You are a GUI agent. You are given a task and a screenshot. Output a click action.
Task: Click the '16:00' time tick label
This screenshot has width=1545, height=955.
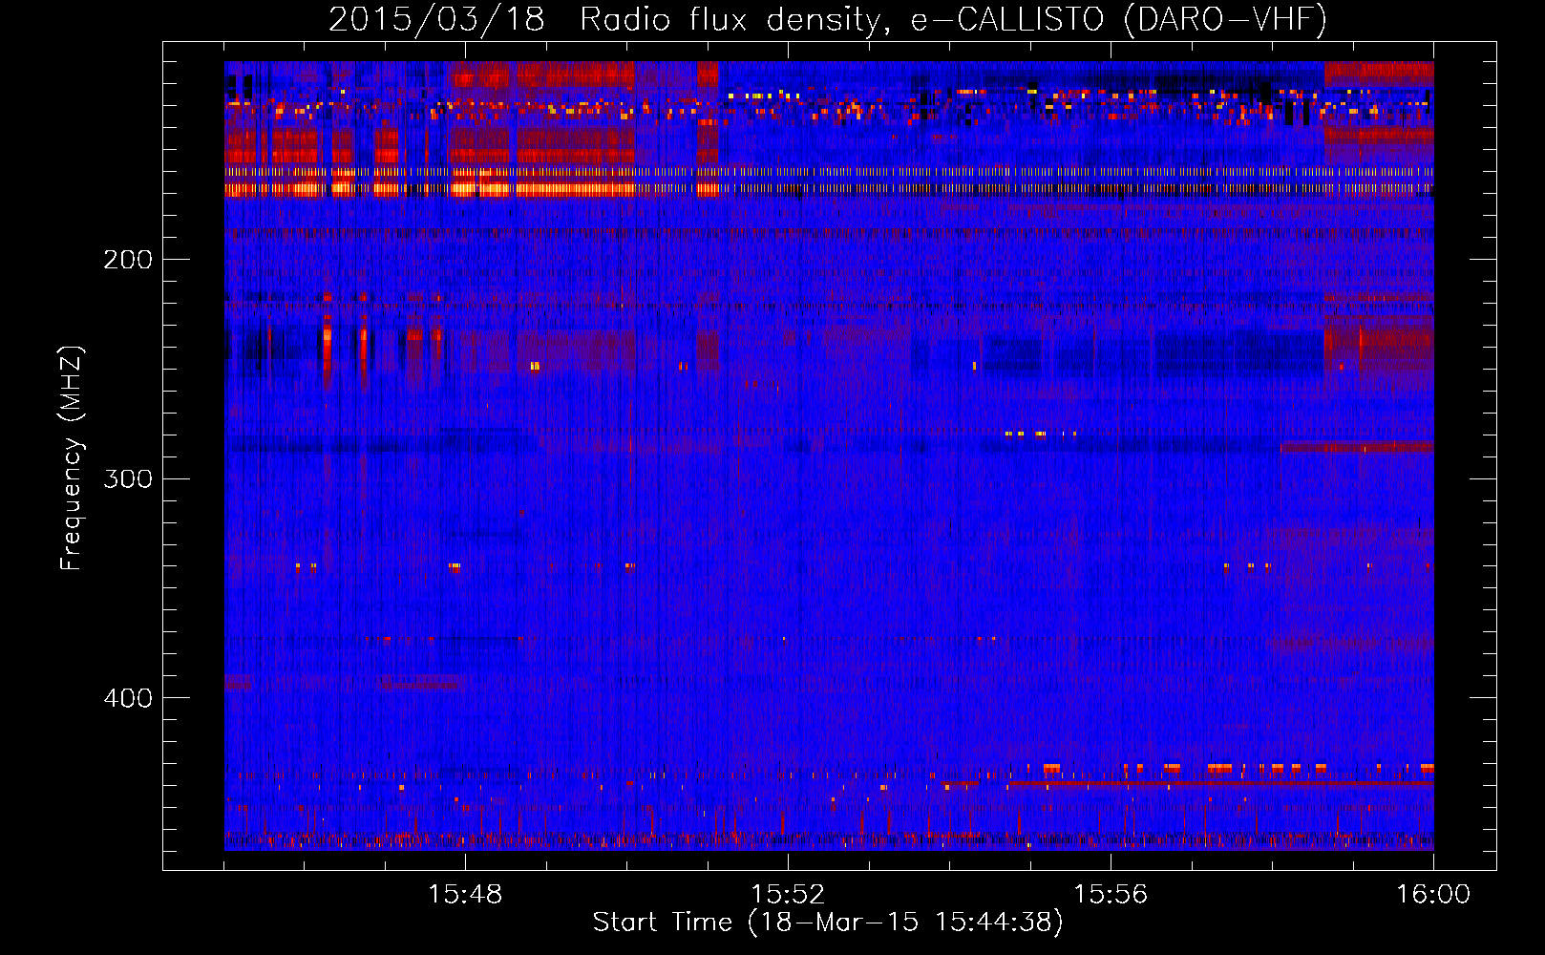(1433, 895)
